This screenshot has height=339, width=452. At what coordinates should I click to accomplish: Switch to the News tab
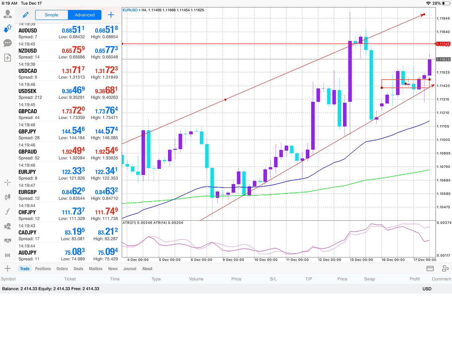[113, 268]
